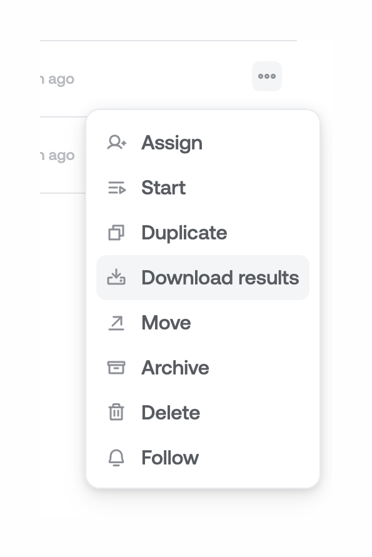Click the highlighted Download results row
Image resolution: width=372 pixels, height=557 pixels.
203,278
